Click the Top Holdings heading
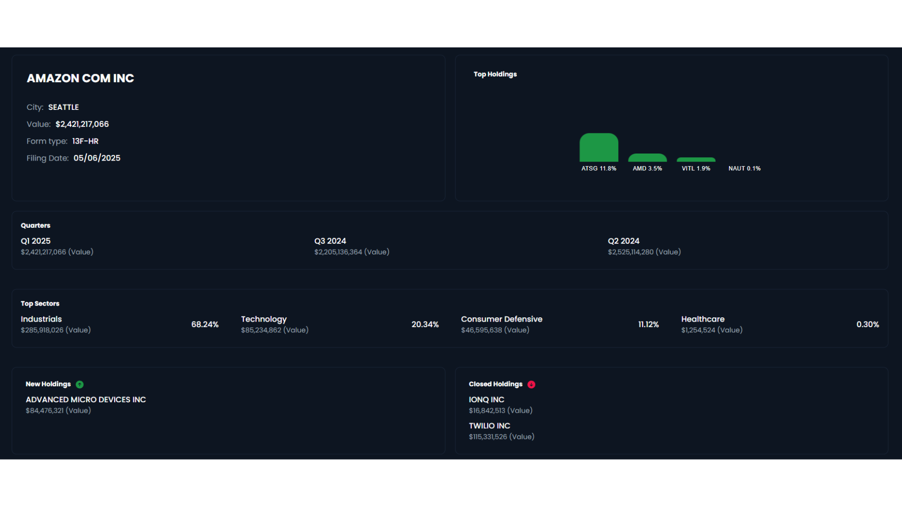 [x=495, y=74]
